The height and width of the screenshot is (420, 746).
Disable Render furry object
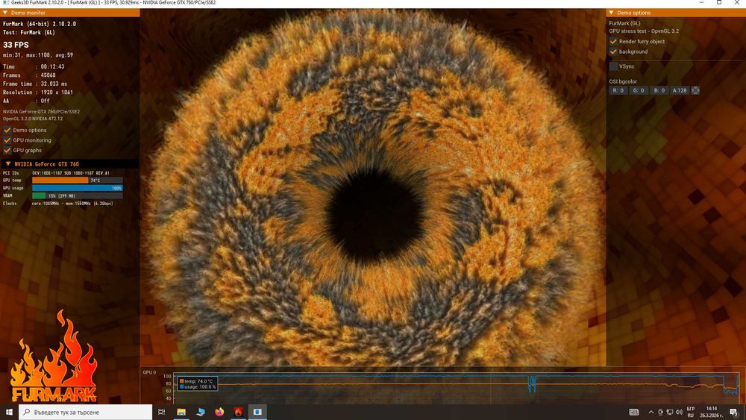point(613,41)
